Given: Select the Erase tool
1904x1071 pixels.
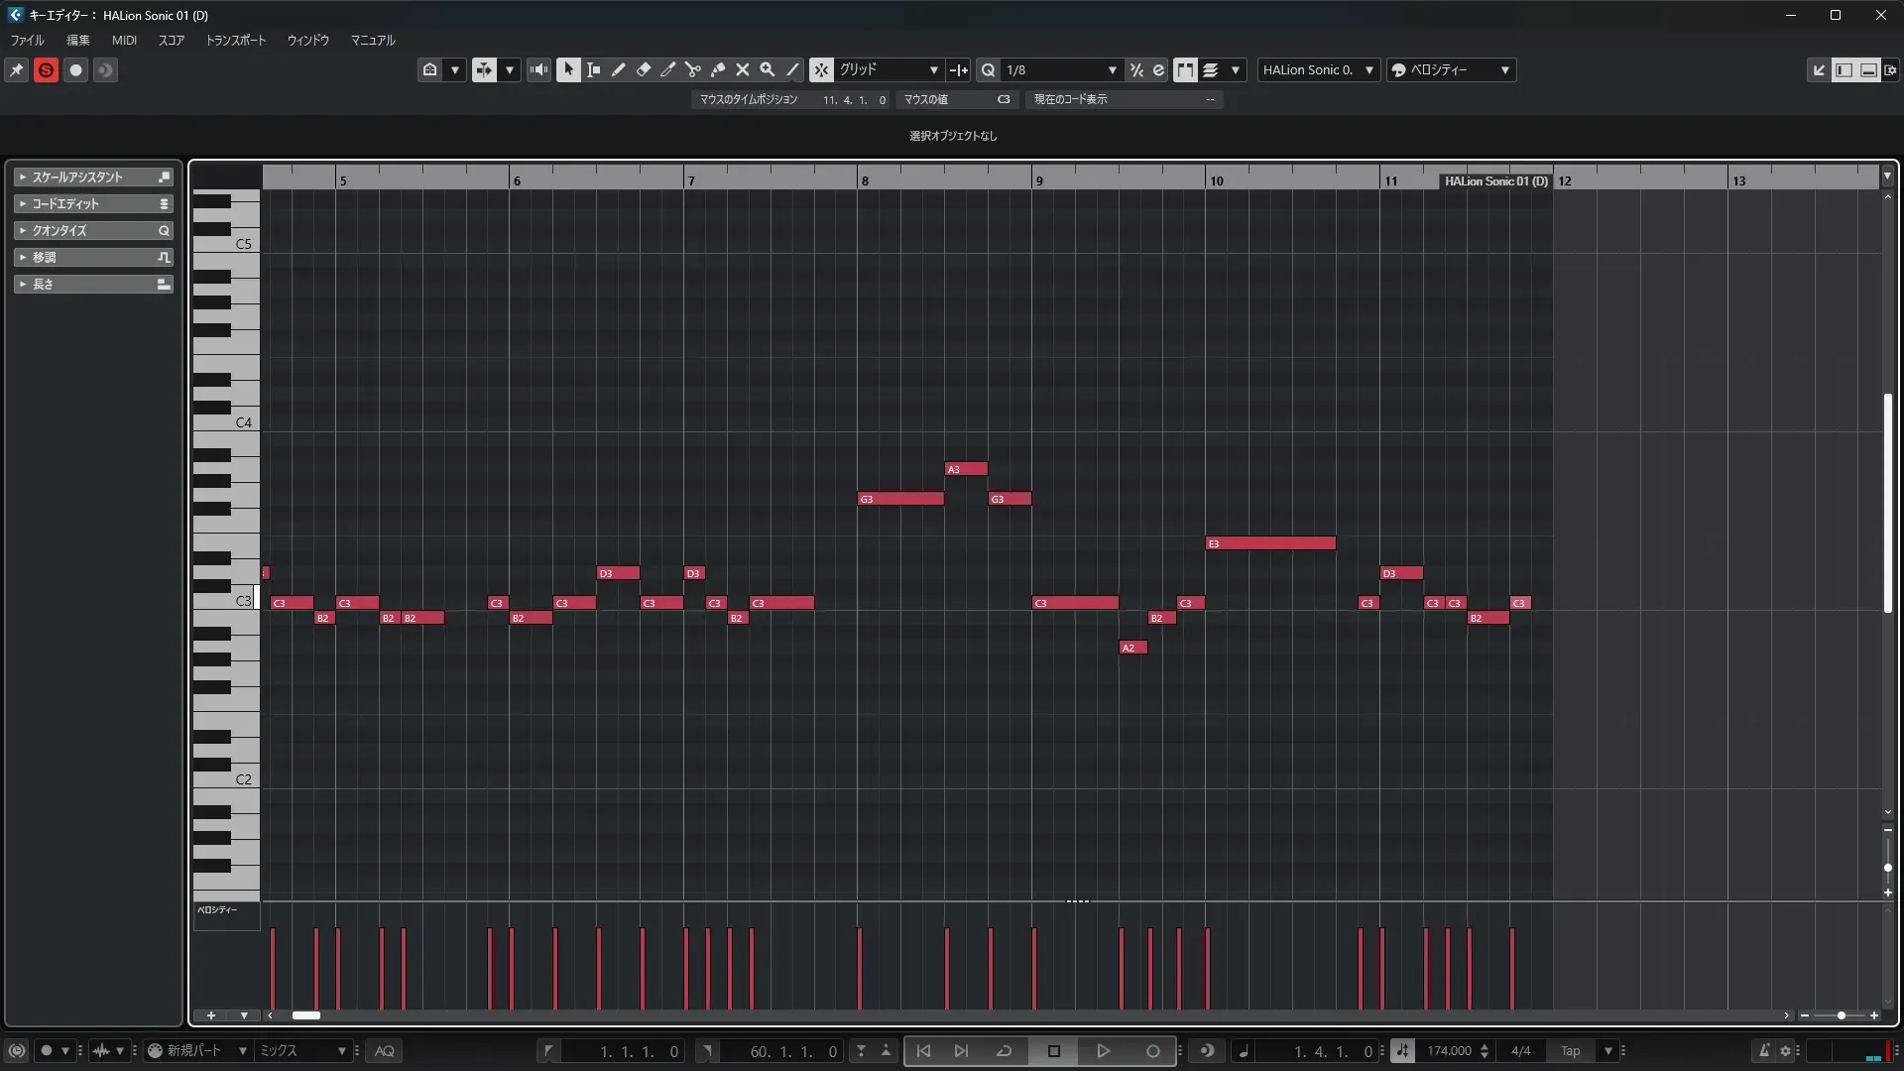Looking at the screenshot, I should click(643, 69).
